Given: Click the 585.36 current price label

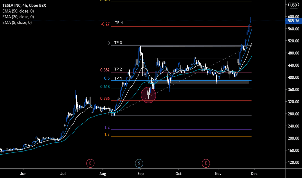Looking at the screenshot, I should coord(293,21).
